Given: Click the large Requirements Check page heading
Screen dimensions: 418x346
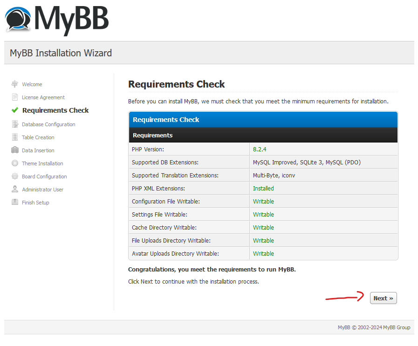Looking at the screenshot, I should click(177, 84).
